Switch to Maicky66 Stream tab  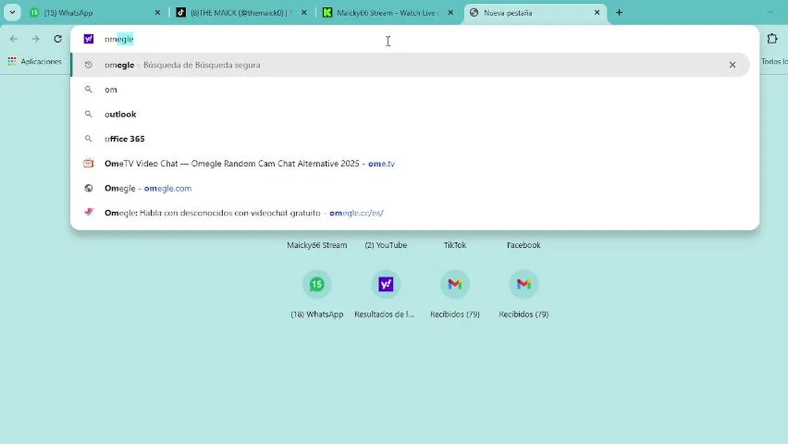[x=388, y=12]
